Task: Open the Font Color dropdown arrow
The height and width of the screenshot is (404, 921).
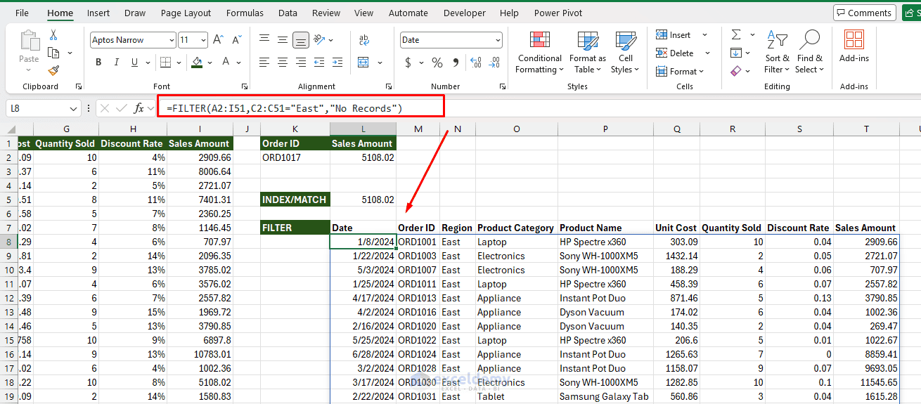Action: (239, 63)
